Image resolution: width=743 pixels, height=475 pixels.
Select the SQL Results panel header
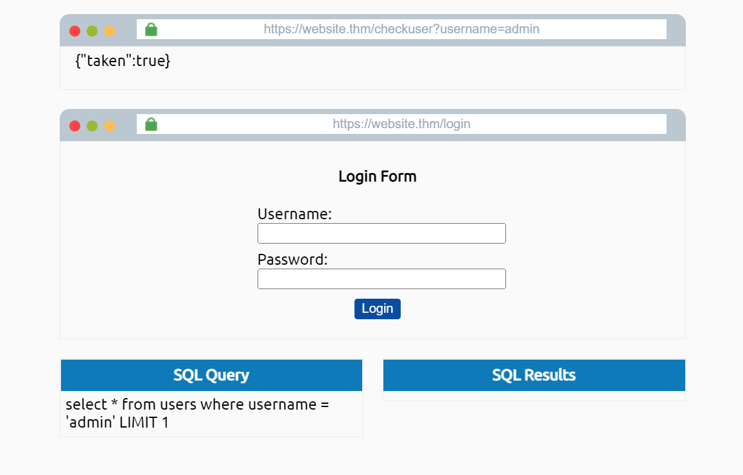534,375
